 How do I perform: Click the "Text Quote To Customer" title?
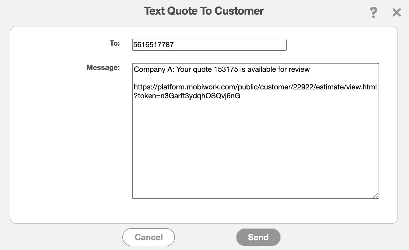(204, 11)
